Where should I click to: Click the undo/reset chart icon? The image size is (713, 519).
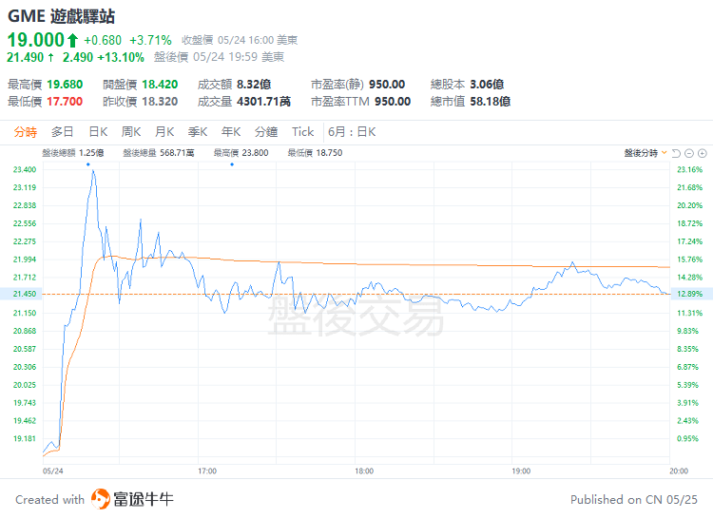676,153
